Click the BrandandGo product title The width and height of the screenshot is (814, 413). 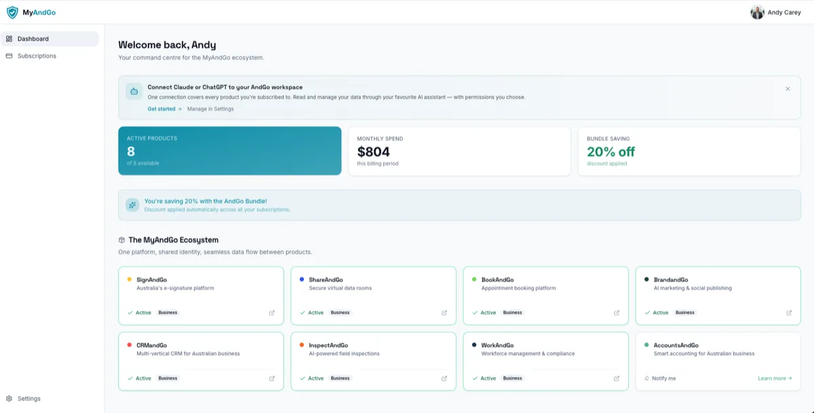tap(671, 279)
